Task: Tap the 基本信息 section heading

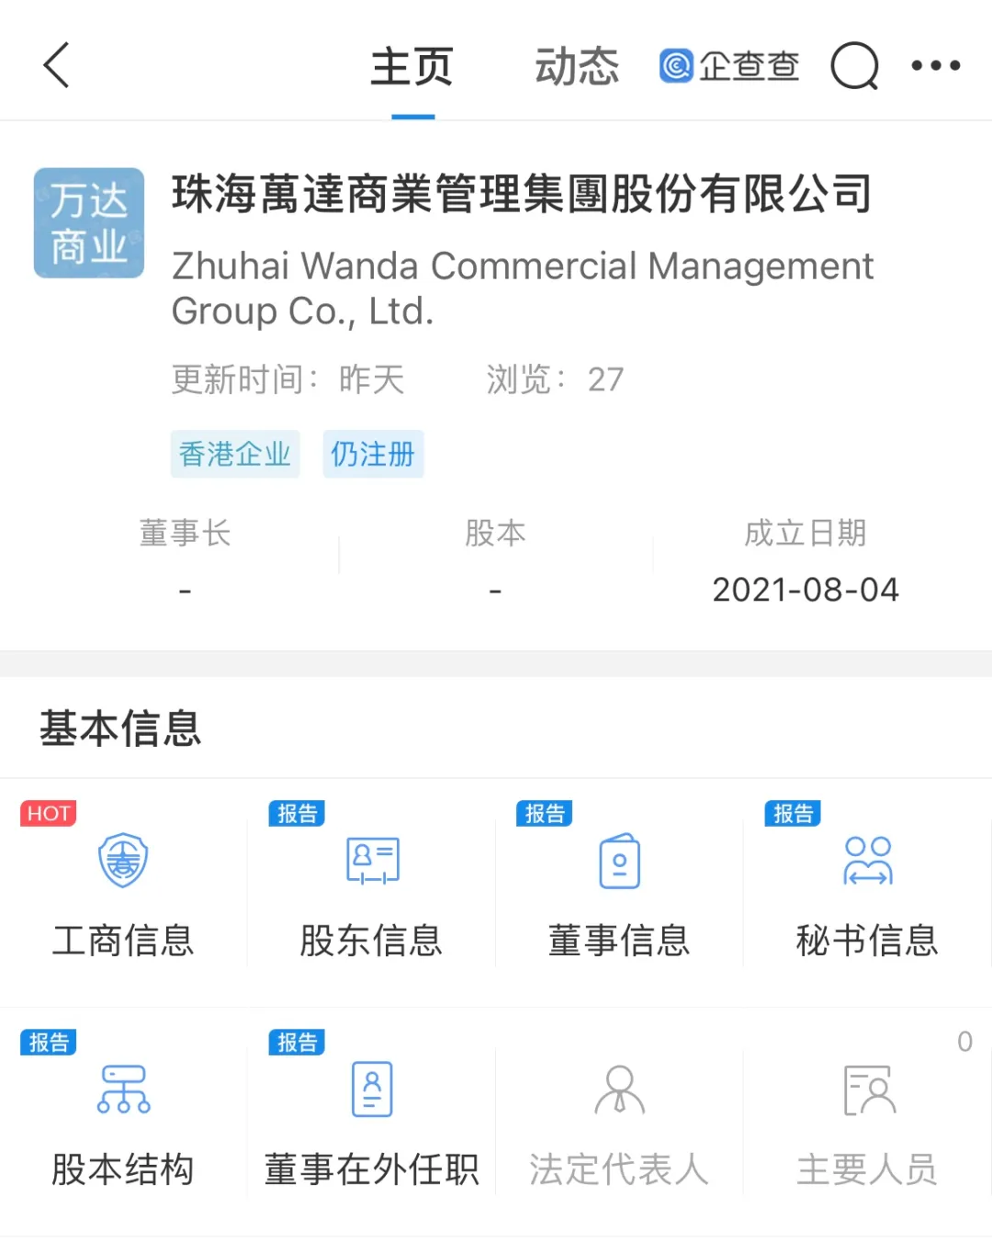Action: click(120, 728)
